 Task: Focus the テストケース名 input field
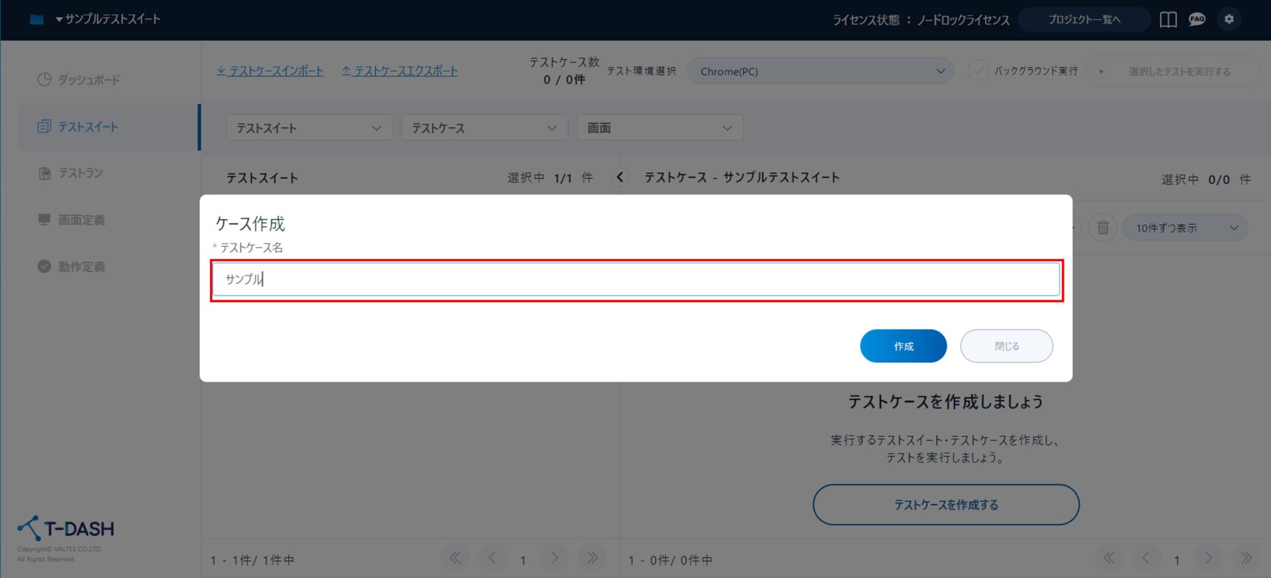coord(635,279)
